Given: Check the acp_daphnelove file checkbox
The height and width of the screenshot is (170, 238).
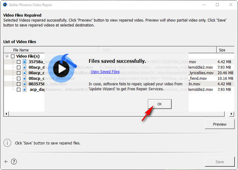Looking at the screenshot, I should click(19, 90).
